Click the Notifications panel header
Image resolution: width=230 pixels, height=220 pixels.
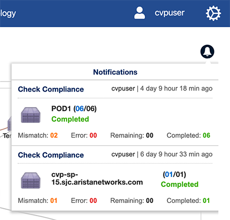click(x=115, y=72)
